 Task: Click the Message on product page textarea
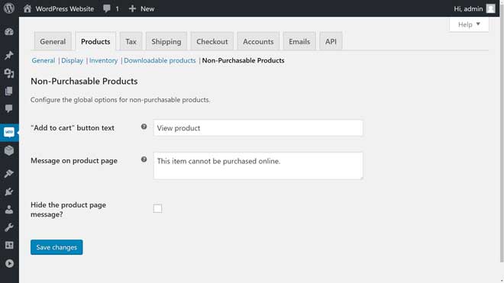258,166
